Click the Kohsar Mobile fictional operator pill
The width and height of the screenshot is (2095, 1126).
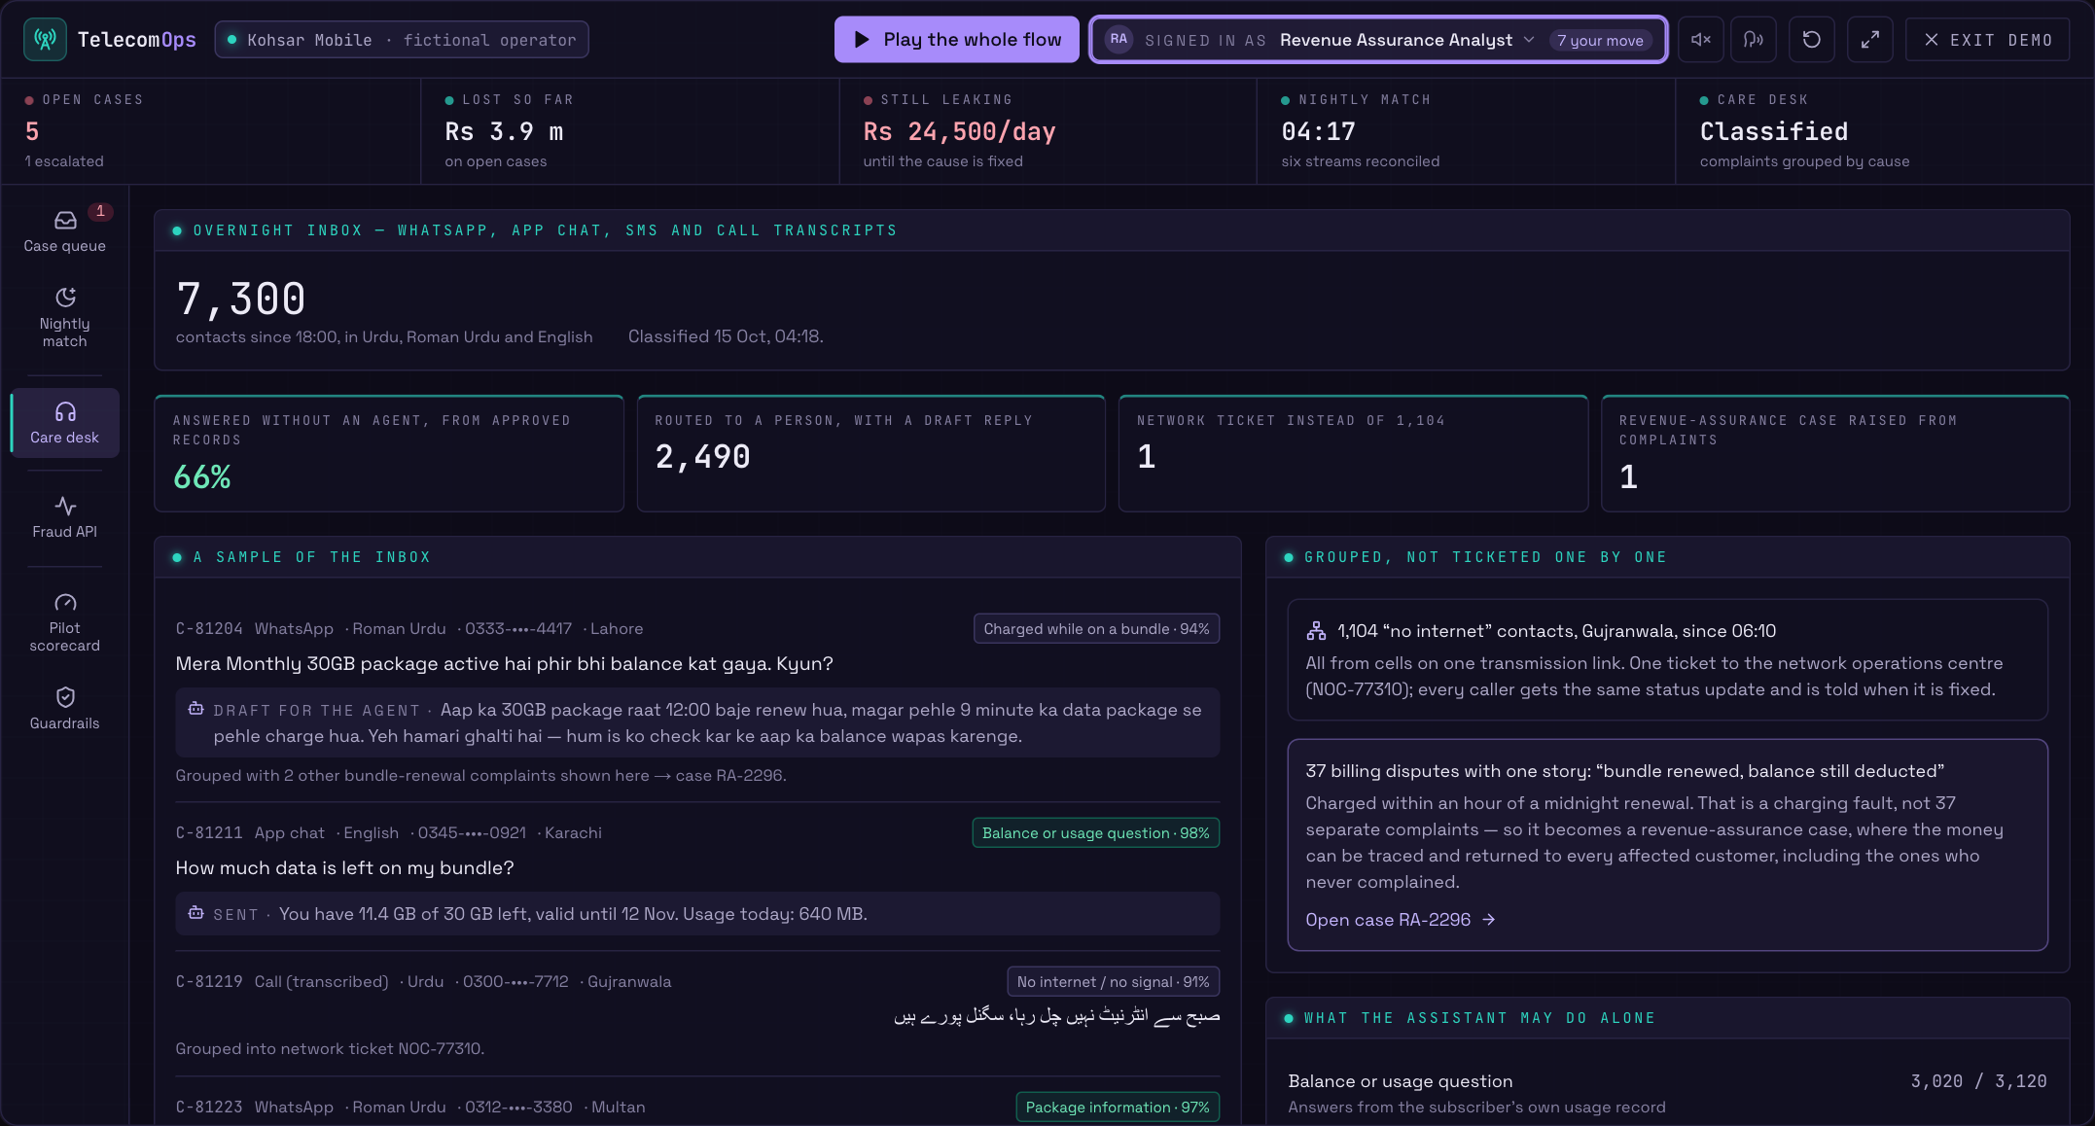(402, 40)
